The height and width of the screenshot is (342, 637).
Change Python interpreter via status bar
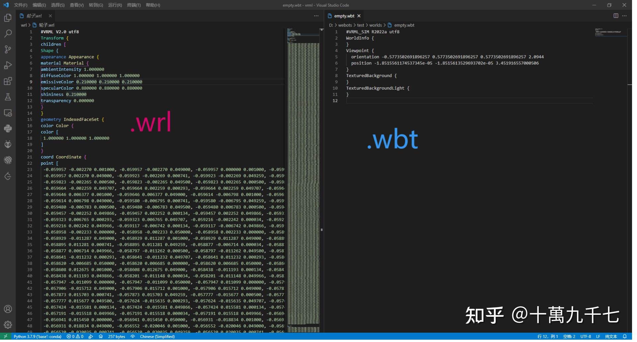37,336
